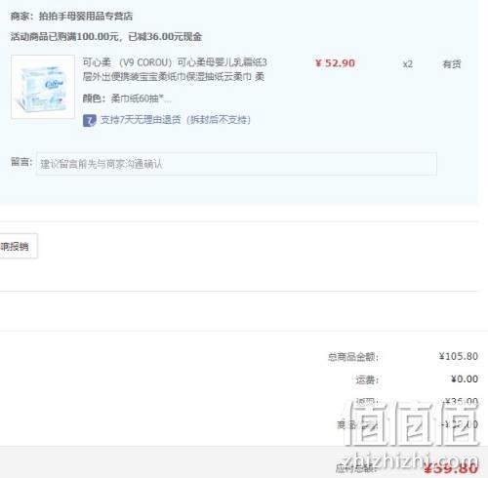
Task: Click the shipping fee value ¥0.00
Action: pos(465,378)
